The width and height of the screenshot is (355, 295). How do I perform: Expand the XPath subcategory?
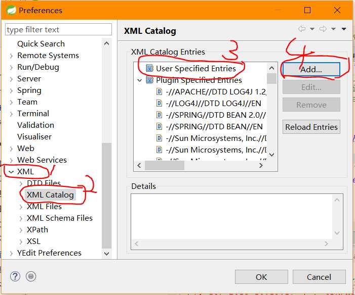coord(21,230)
